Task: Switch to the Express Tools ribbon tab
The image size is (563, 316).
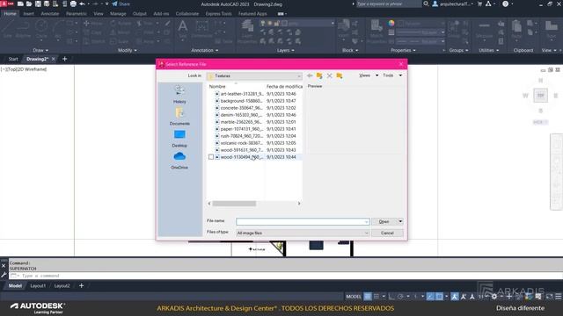Action: click(x=218, y=14)
